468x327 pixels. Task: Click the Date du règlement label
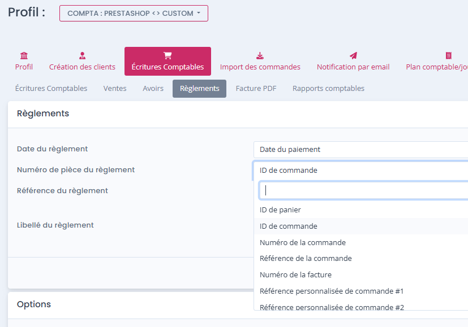coord(52,149)
